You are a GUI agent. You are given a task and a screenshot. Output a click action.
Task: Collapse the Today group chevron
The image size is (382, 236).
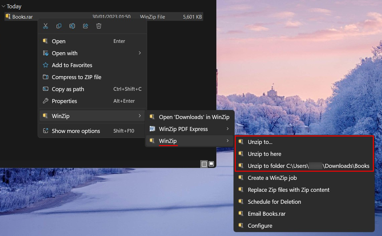point(3,6)
